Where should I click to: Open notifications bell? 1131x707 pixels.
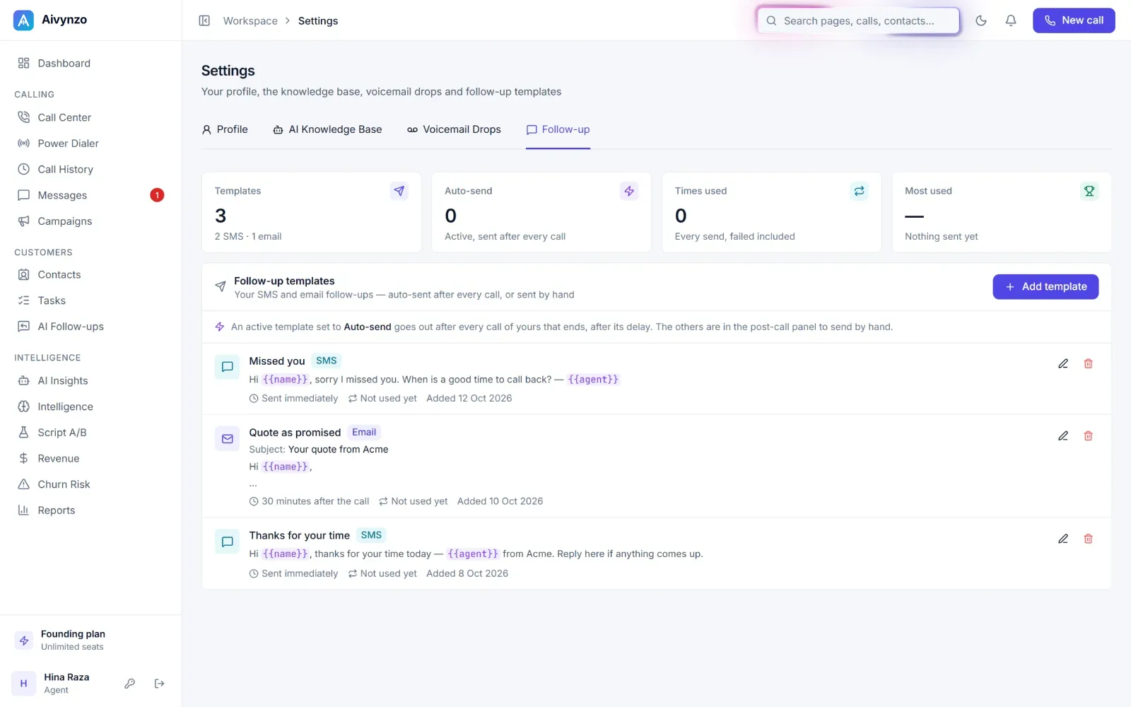pos(1011,21)
